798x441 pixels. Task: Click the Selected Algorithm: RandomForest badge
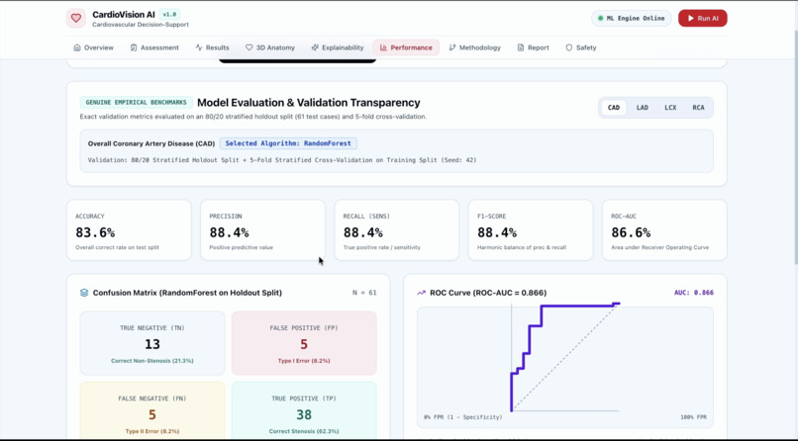[x=288, y=143]
